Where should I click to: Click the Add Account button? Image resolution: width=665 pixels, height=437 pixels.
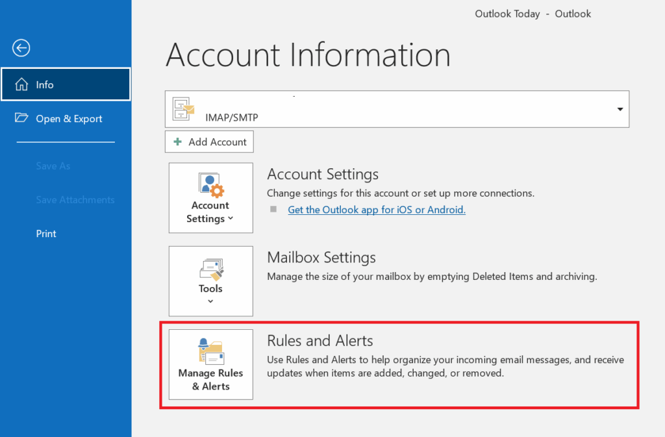tap(209, 142)
